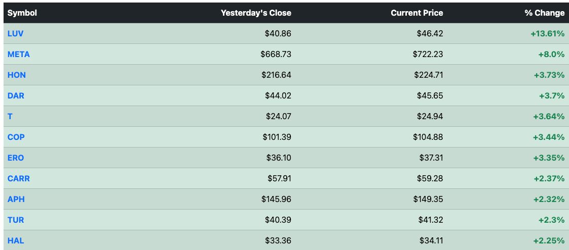Select the APH symbol link
The width and height of the screenshot is (569, 250).
[x=16, y=199]
